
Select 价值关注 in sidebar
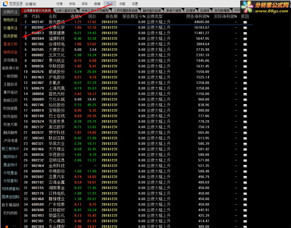10,28
